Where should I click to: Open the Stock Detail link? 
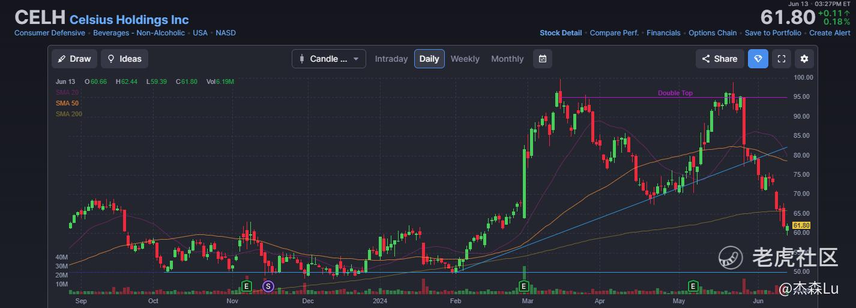point(561,33)
